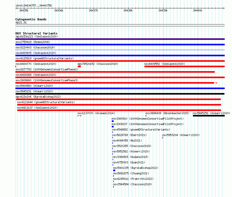
Task: Click nsv5845251 (Almarri2020) label
Action: point(211,113)
